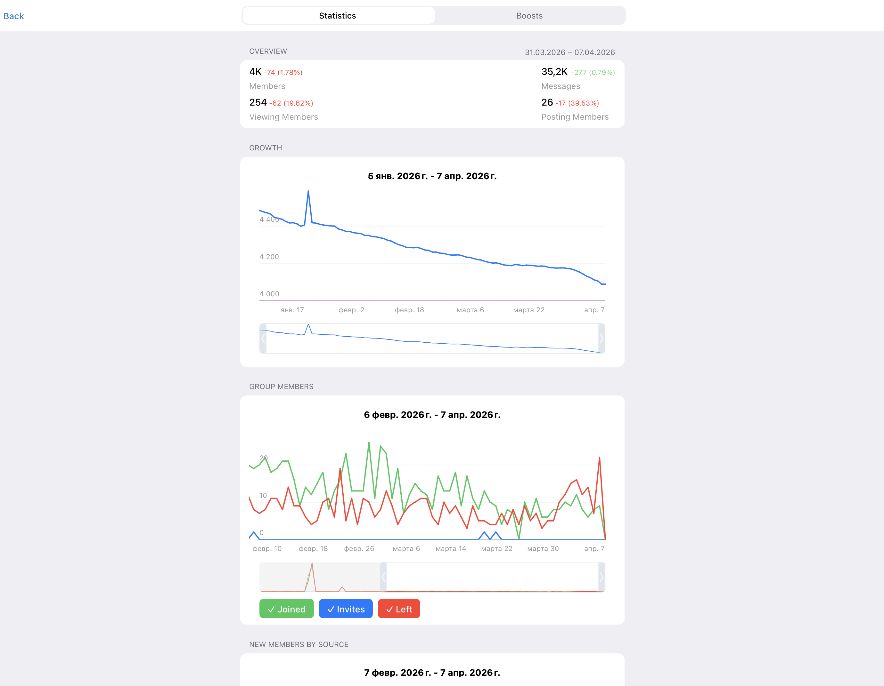Click the Group Members chart date title
The width and height of the screenshot is (884, 686).
pyautogui.click(x=432, y=415)
